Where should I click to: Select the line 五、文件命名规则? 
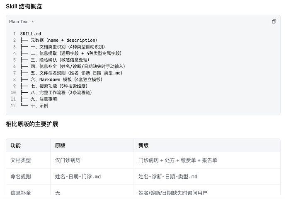[71, 73]
